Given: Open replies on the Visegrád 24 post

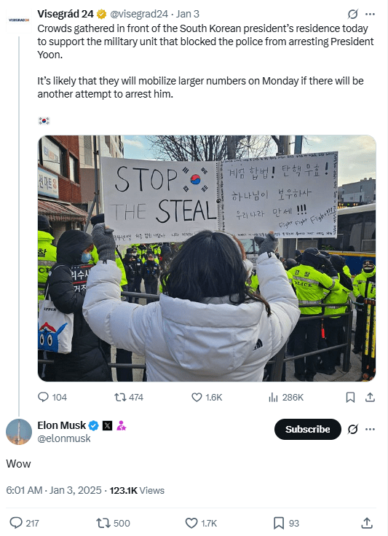Looking at the screenshot, I should 52,397.
